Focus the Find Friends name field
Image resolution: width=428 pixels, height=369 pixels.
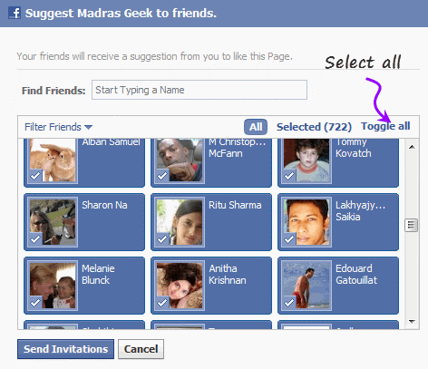pos(199,90)
